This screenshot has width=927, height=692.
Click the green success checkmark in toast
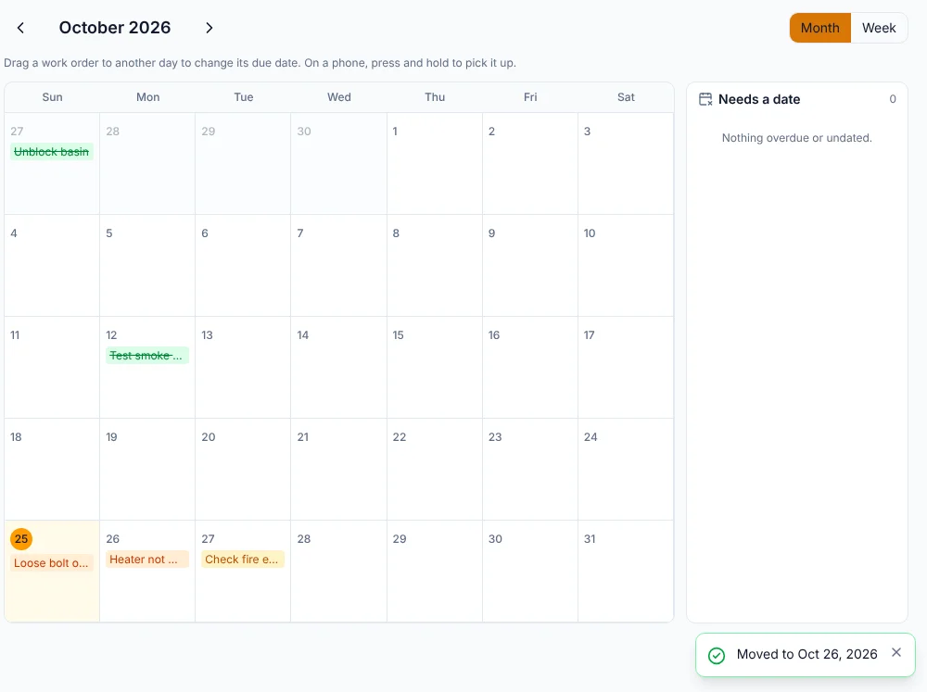[x=717, y=655]
